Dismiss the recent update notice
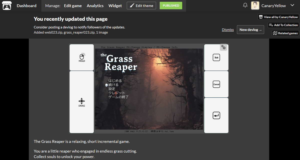Viewport: 300px width, 160px height. (x=228, y=29)
